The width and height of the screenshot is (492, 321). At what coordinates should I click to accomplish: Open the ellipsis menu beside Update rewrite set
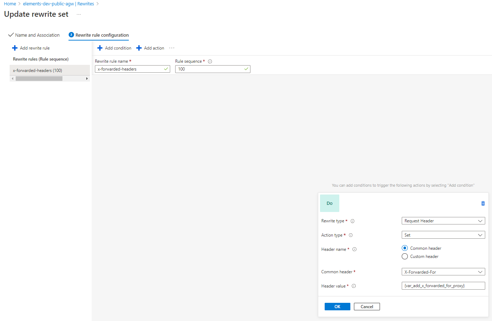click(x=78, y=15)
